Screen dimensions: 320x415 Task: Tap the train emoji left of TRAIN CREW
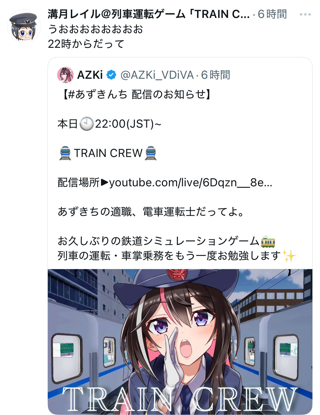65,153
